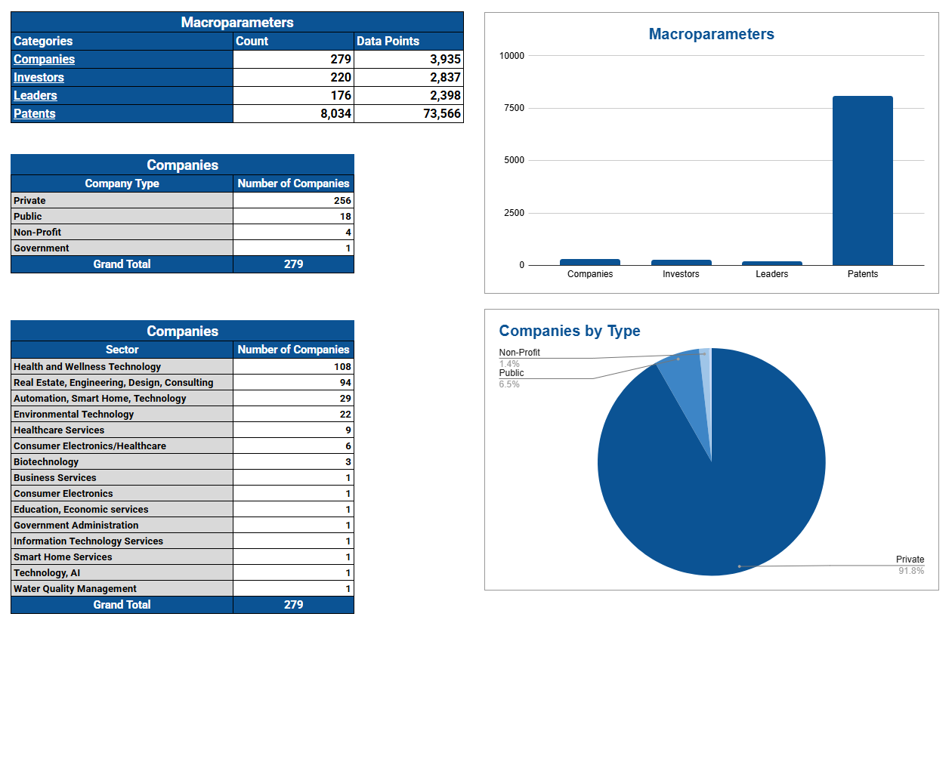This screenshot has width=952, height=774.
Task: Select the Leaders bar in the chart
Action: pyautogui.click(x=771, y=264)
